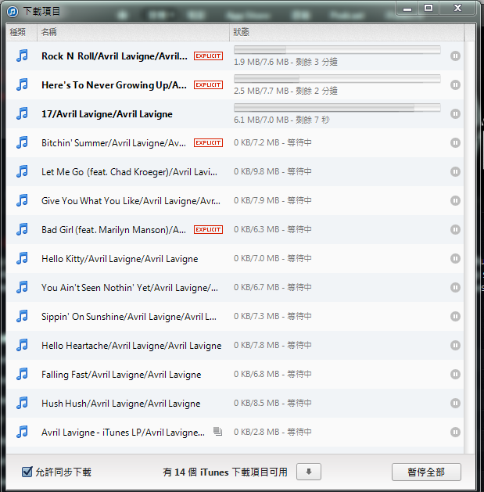484x492 pixels.
Task: Pause the Bad Girl download
Action: 455,229
